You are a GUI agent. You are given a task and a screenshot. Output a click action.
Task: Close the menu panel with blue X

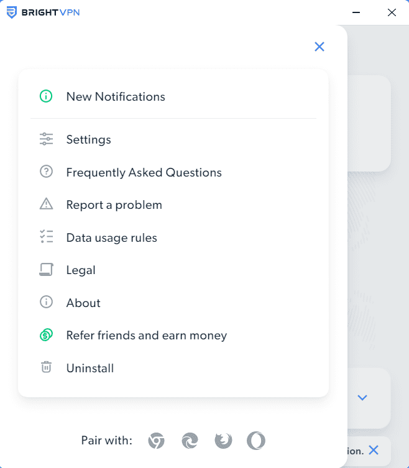pyautogui.click(x=319, y=47)
